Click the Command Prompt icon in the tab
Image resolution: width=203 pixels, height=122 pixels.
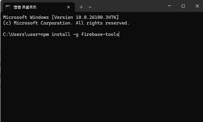[8, 7]
